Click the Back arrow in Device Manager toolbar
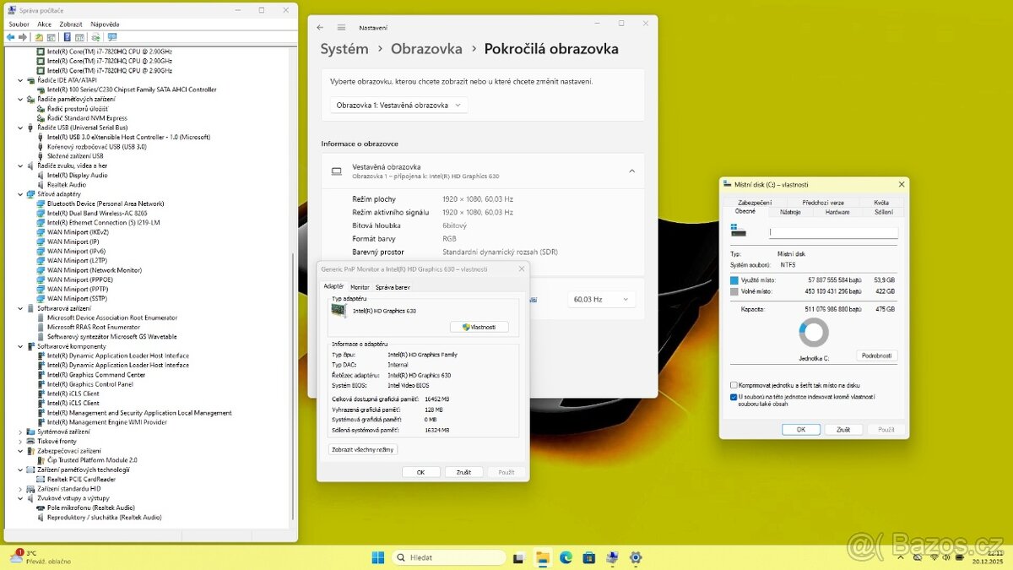The height and width of the screenshot is (570, 1013). [9, 37]
